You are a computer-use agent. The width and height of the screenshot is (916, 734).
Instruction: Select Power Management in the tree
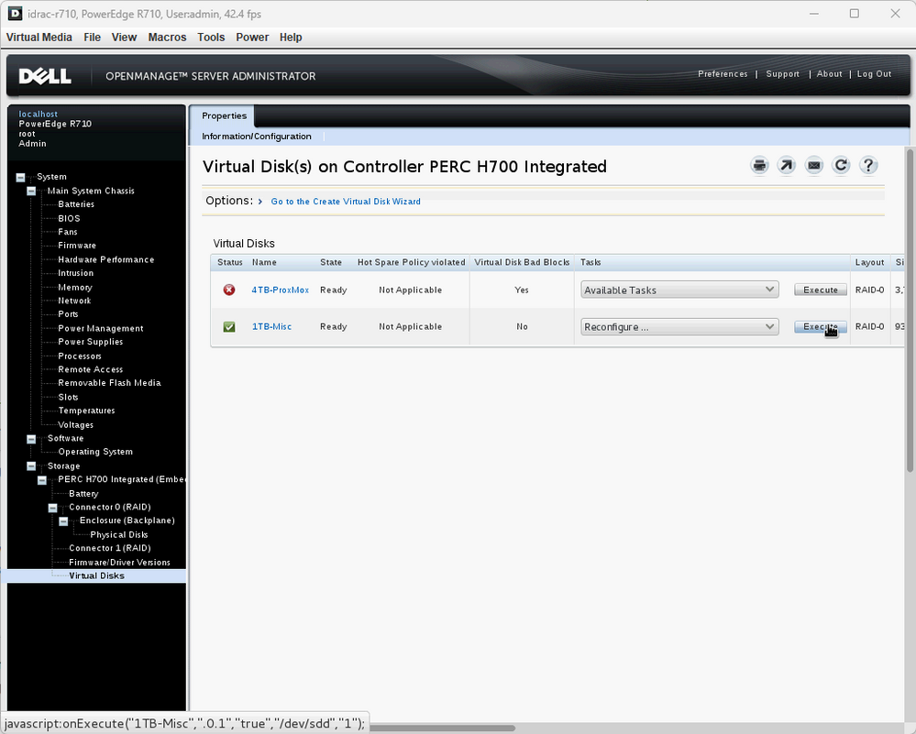click(x=101, y=328)
